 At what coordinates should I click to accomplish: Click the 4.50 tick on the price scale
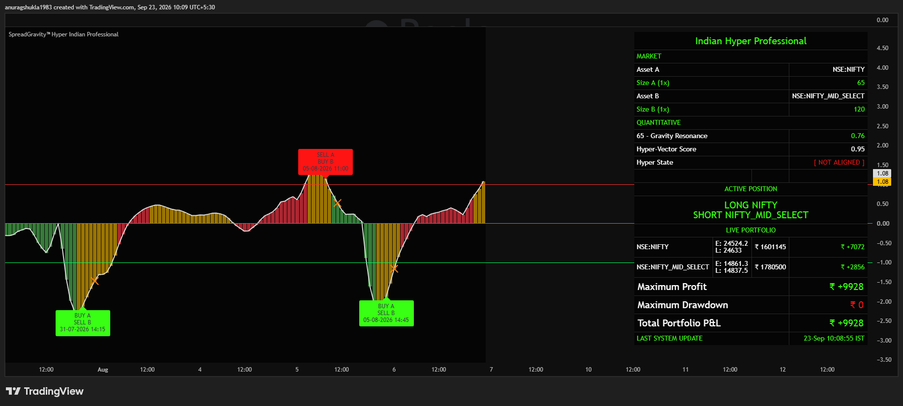click(882, 48)
